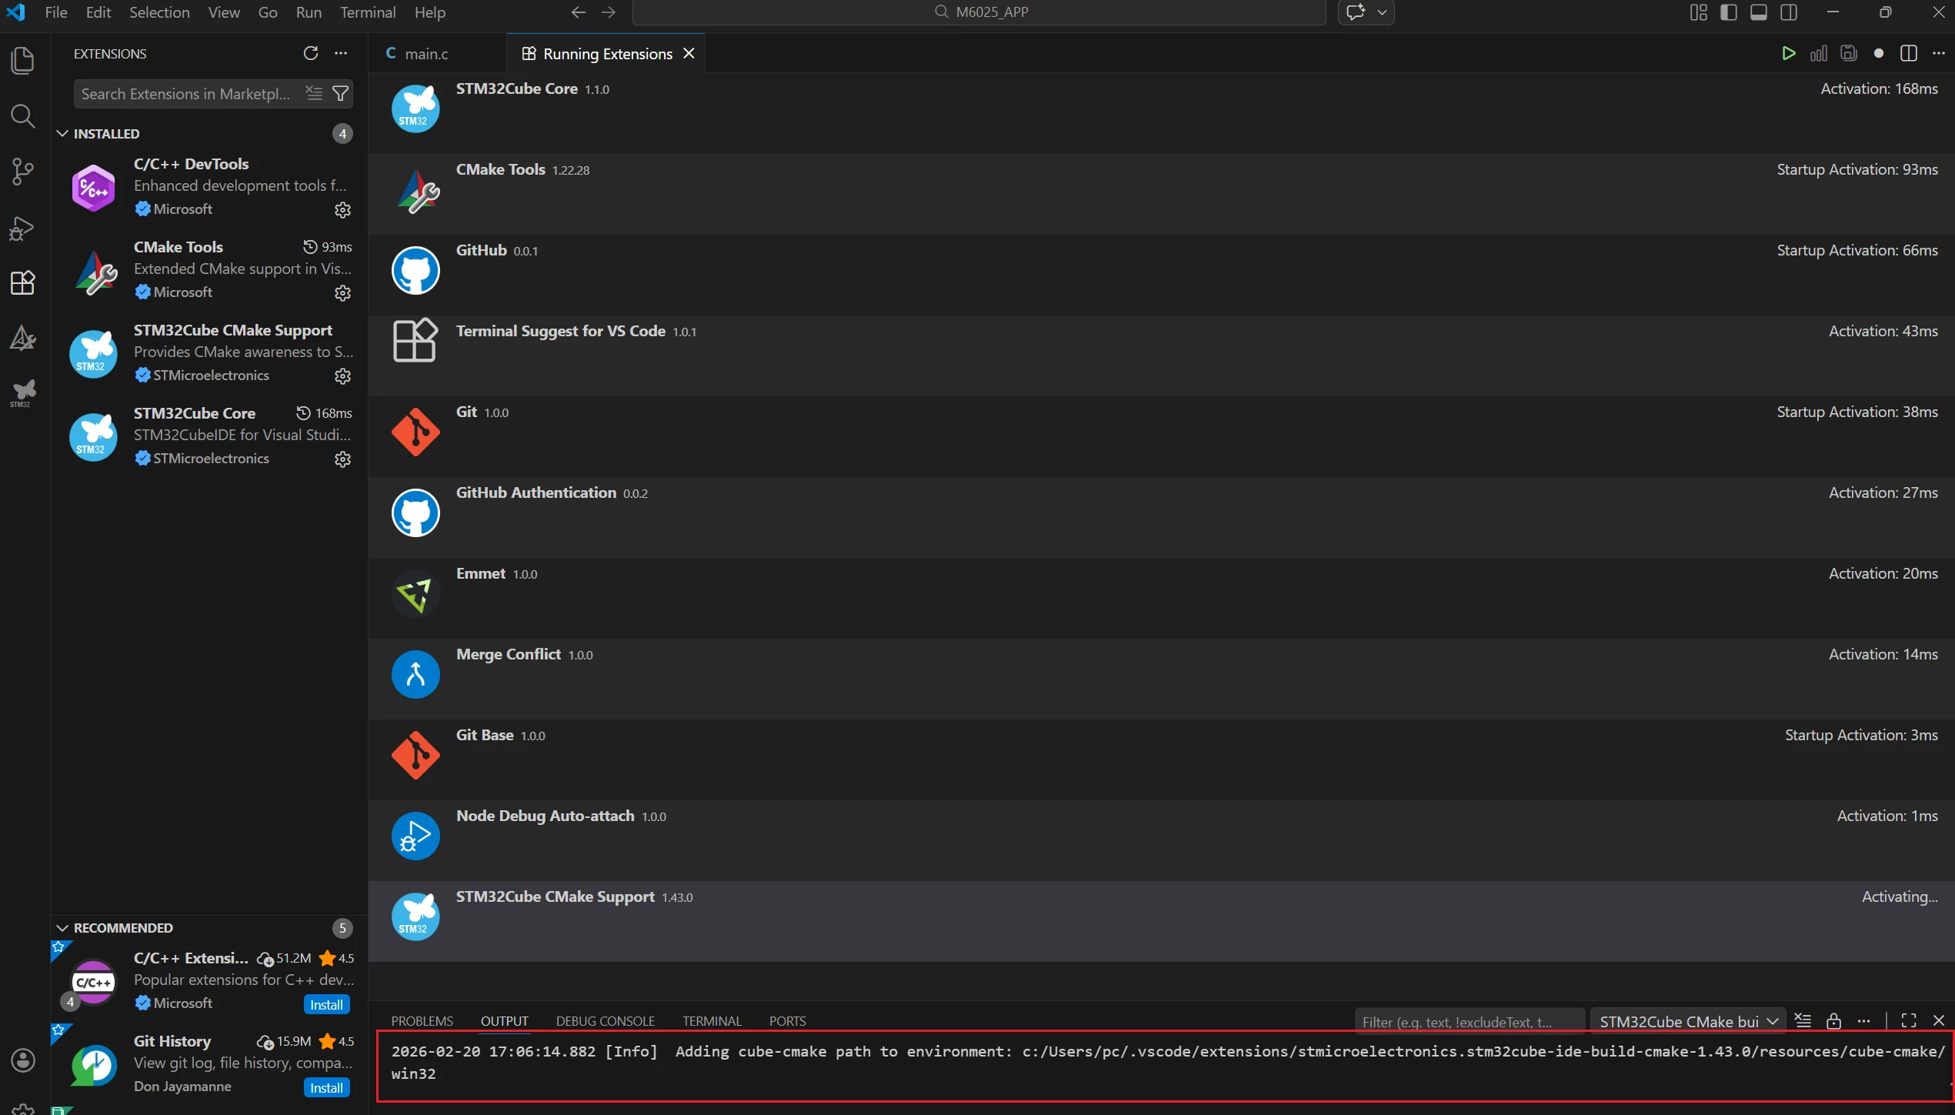Open the Selection menu
The height and width of the screenshot is (1115, 1955).
159,12
